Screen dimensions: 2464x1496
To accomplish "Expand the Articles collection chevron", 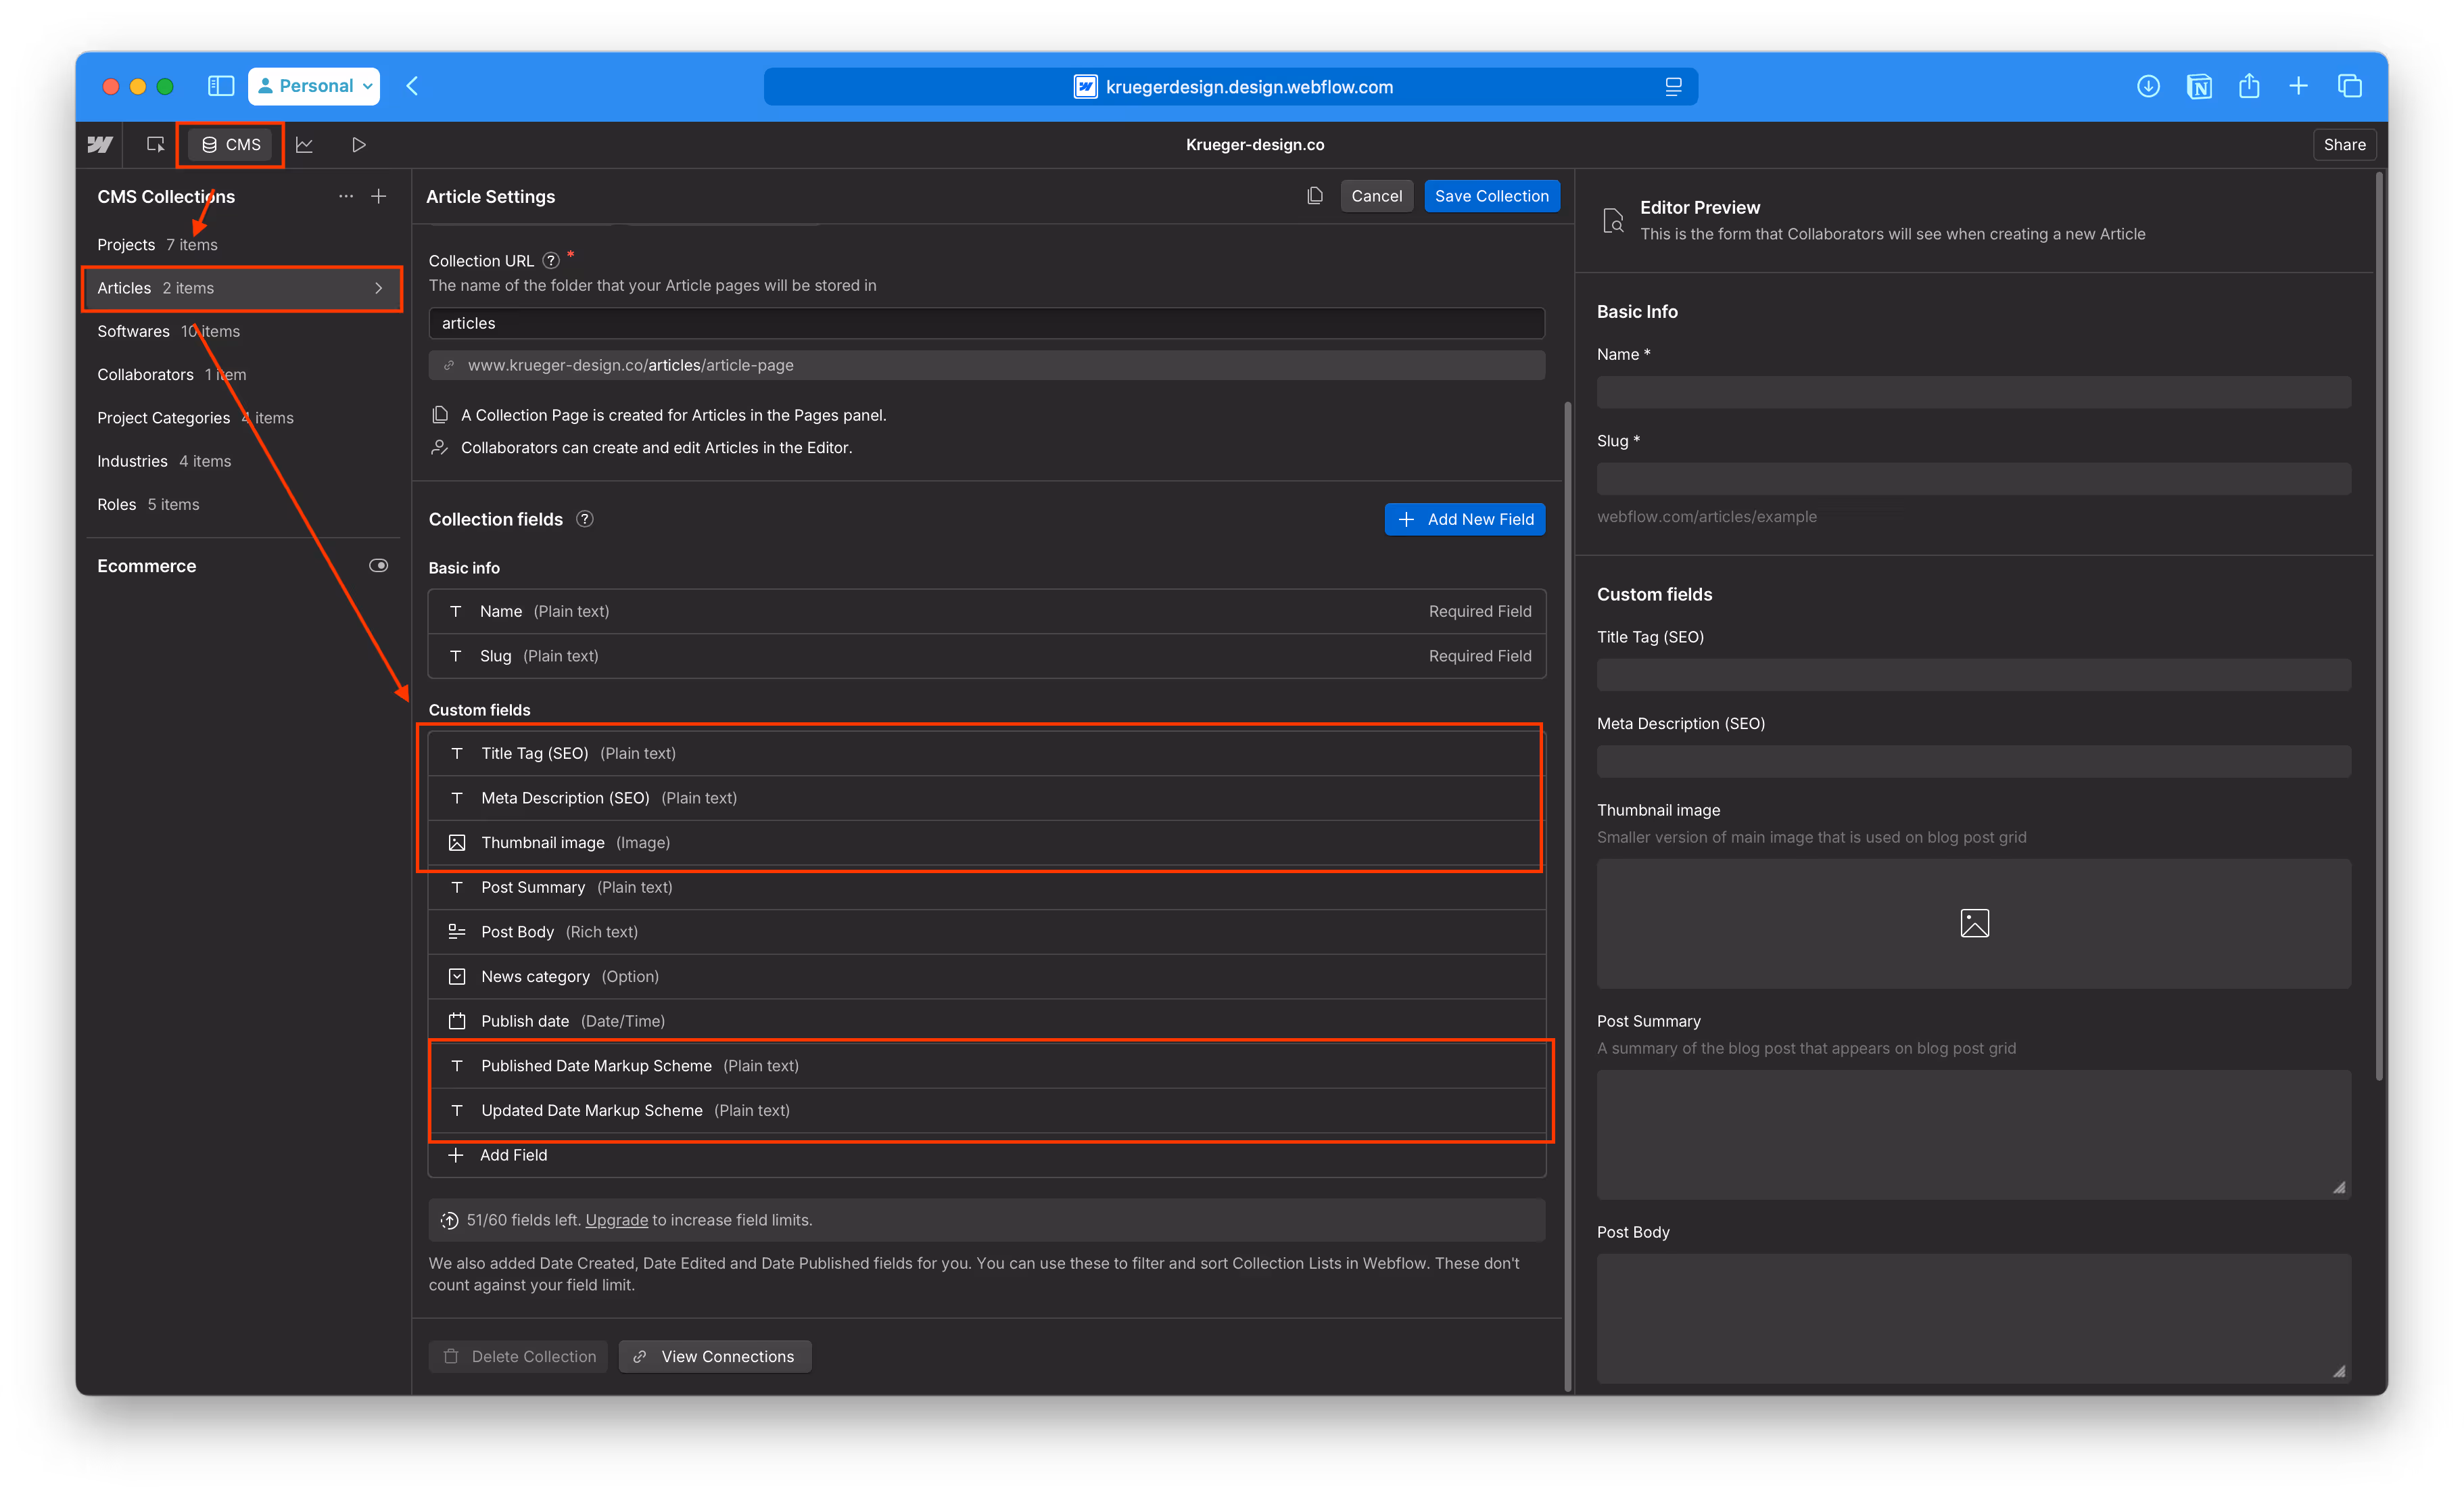I will coord(378,288).
